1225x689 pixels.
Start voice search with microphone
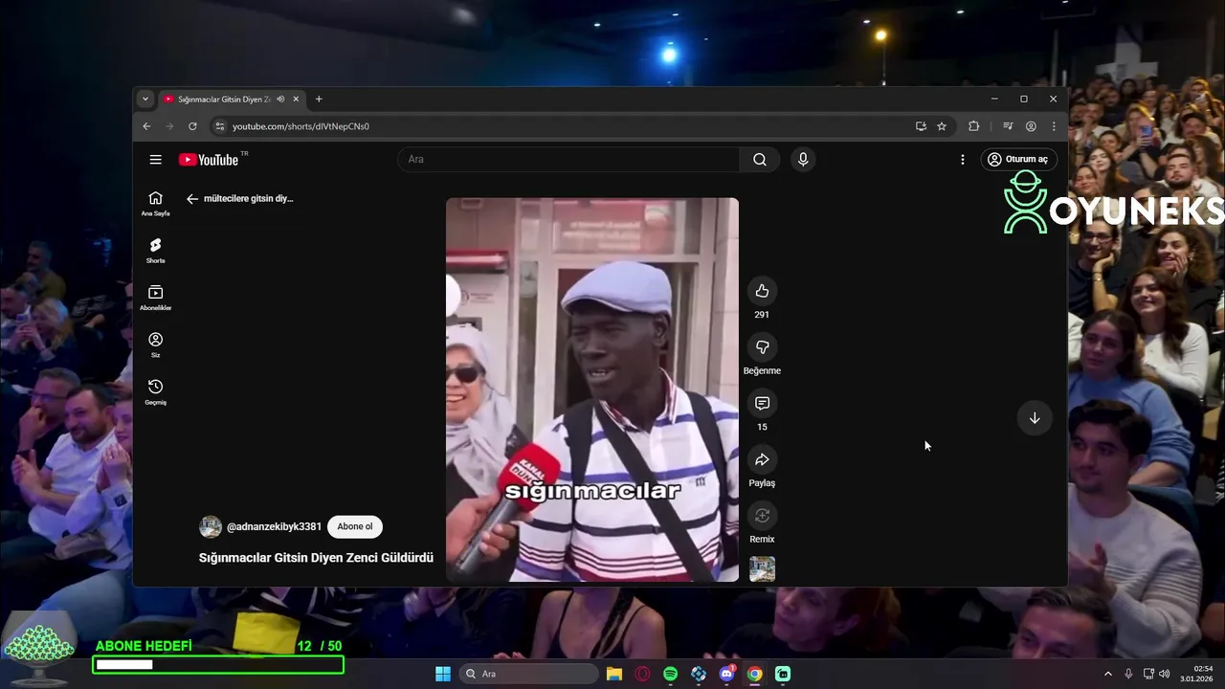803,160
